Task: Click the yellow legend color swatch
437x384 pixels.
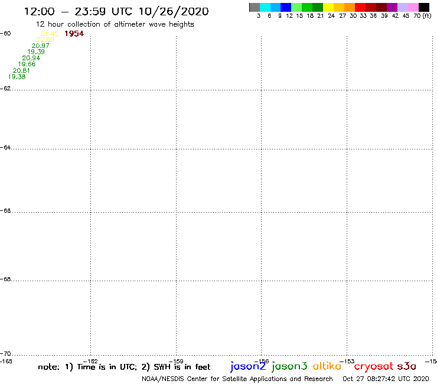Action: click(x=328, y=7)
